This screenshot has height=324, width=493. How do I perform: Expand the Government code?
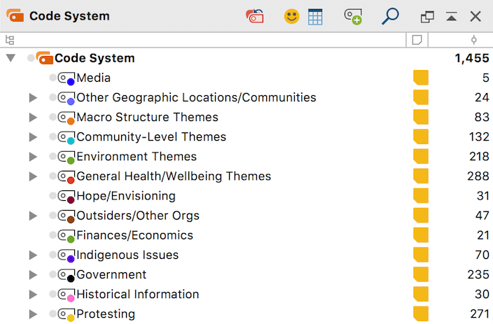[x=33, y=274]
